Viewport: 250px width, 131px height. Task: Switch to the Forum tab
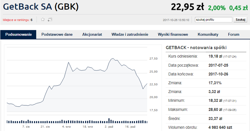pos(233,35)
